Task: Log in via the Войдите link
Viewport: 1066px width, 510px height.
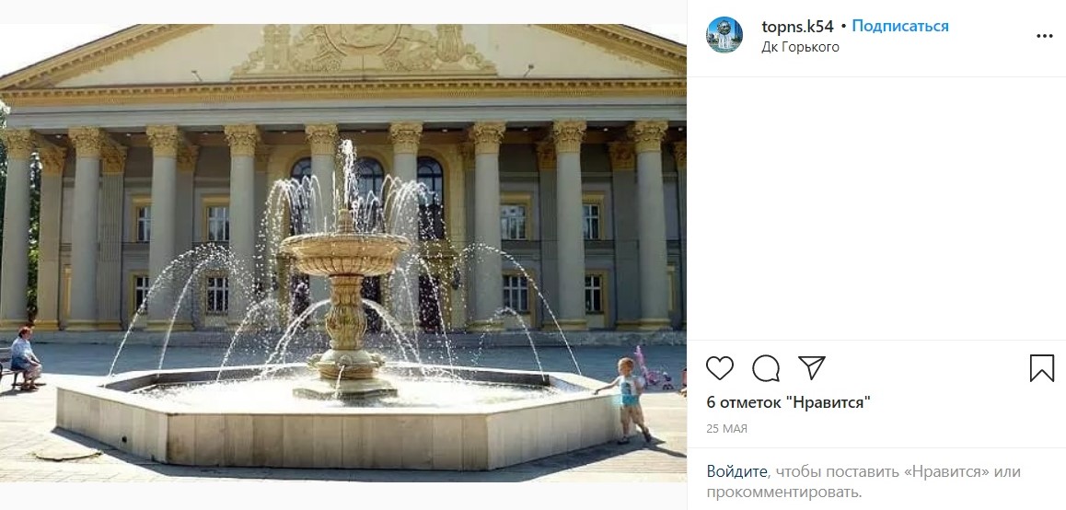Action: click(x=736, y=472)
